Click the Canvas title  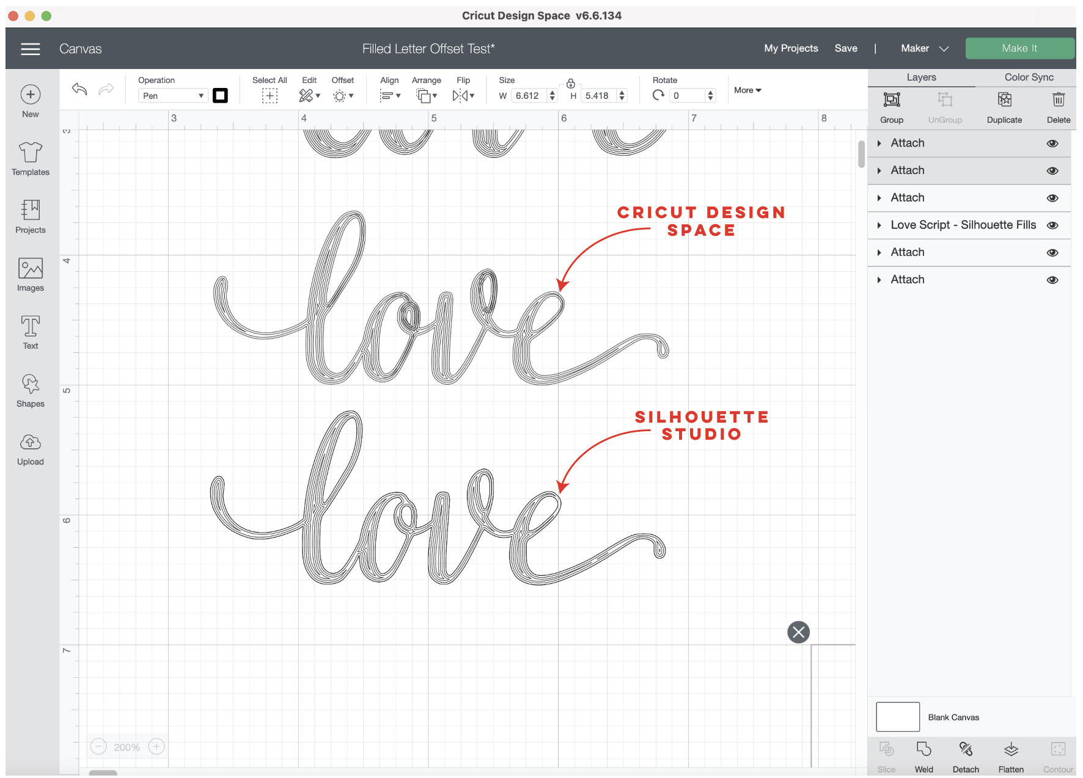pos(81,49)
